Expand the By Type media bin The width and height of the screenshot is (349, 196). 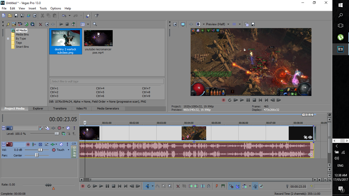pos(8,39)
